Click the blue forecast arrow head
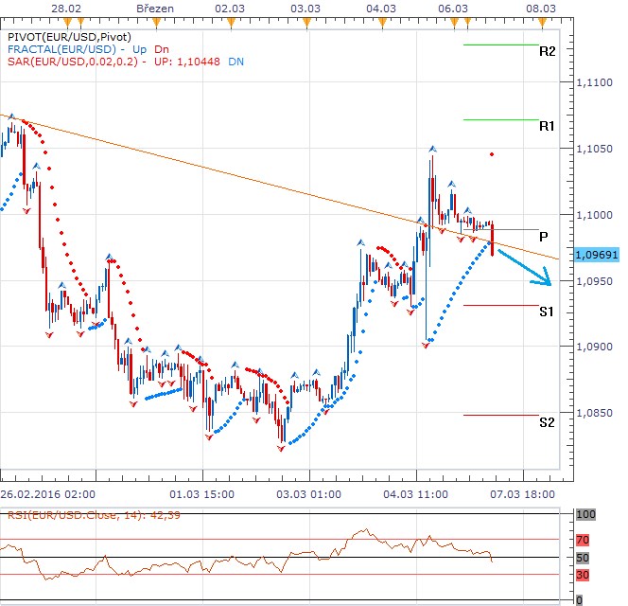Image resolution: width=628 pixels, height=606 pixels. [x=546, y=280]
